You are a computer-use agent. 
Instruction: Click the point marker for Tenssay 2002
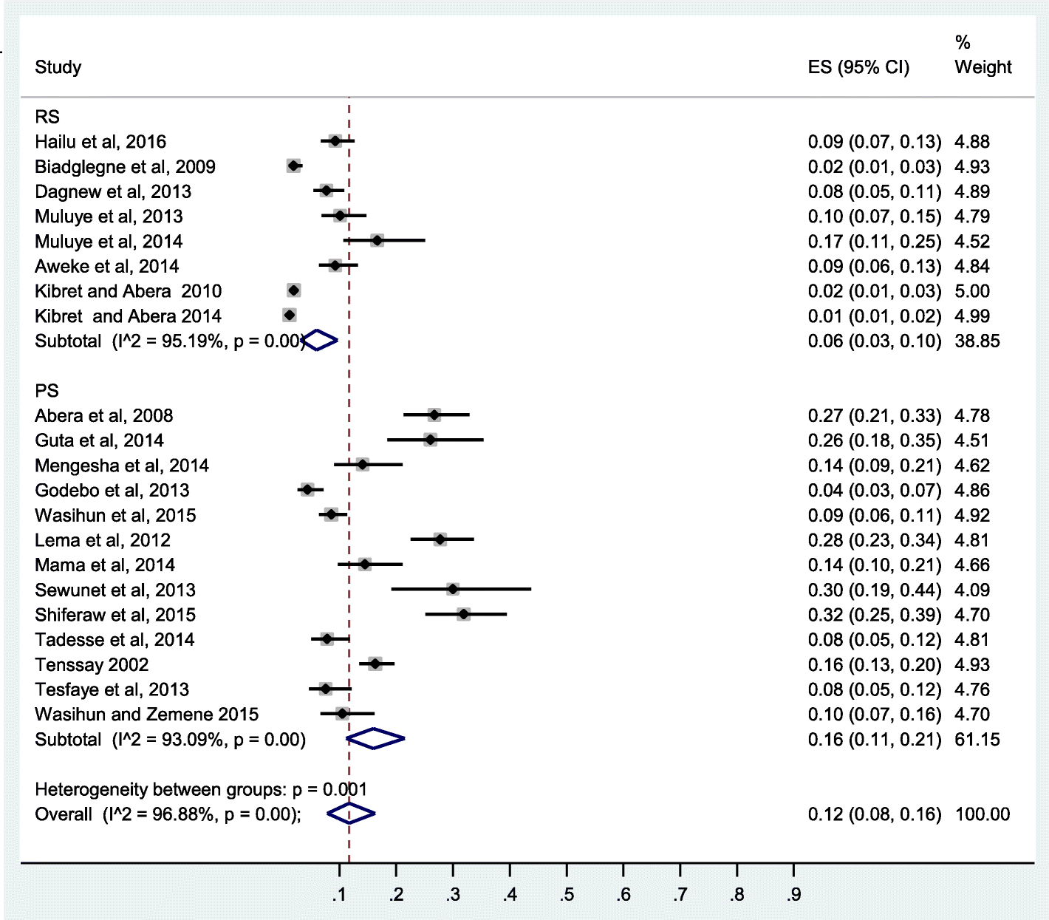375,664
